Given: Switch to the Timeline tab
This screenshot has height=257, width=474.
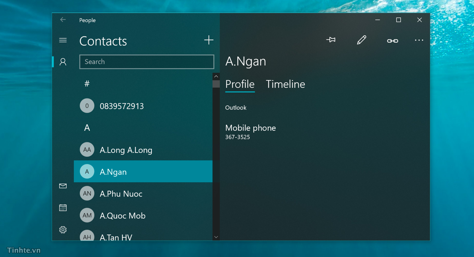Looking at the screenshot, I should pyautogui.click(x=285, y=84).
